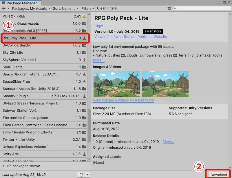232x178 pixels.
Task: Select SkySphere Volume 1 package
Action: (44, 60)
